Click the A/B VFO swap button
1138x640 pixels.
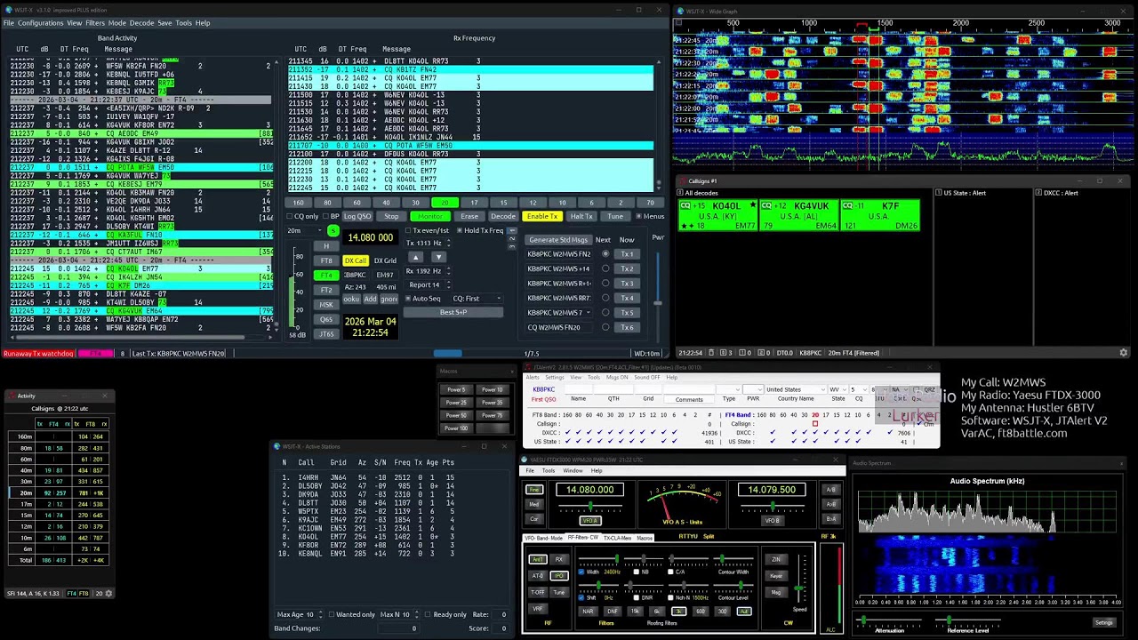(830, 490)
